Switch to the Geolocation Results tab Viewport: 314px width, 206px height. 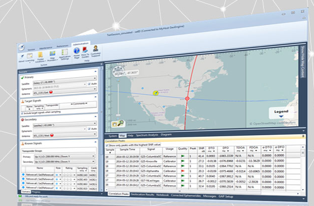point(143,195)
